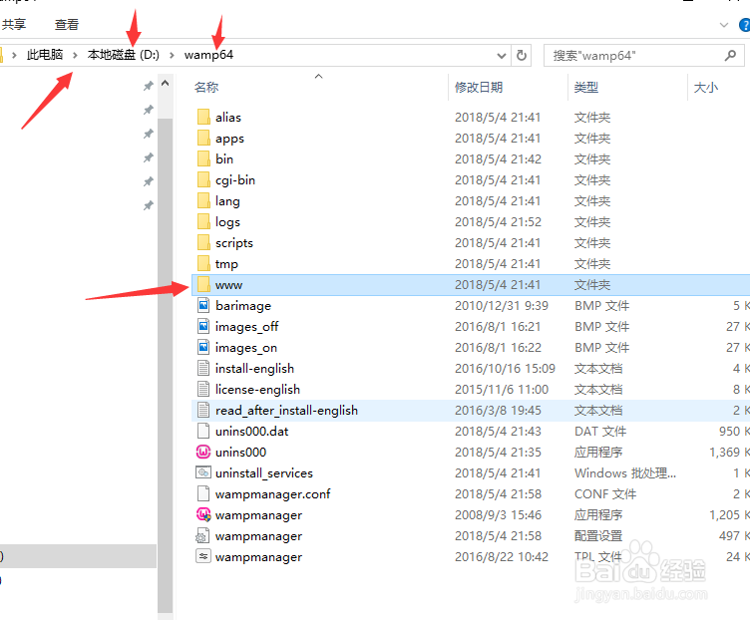Sort files by 修改日期 column
The image size is (750, 620).
479,88
